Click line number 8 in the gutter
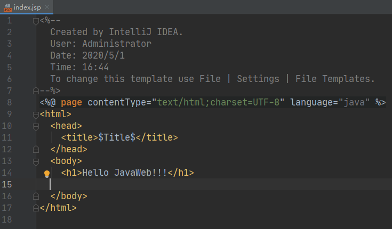392x229 pixels. point(10,102)
